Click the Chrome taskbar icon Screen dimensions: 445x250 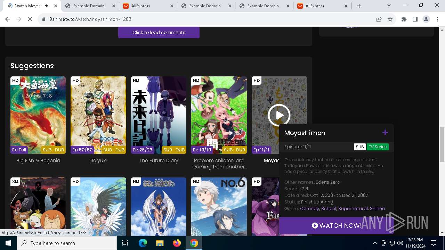click(x=194, y=243)
